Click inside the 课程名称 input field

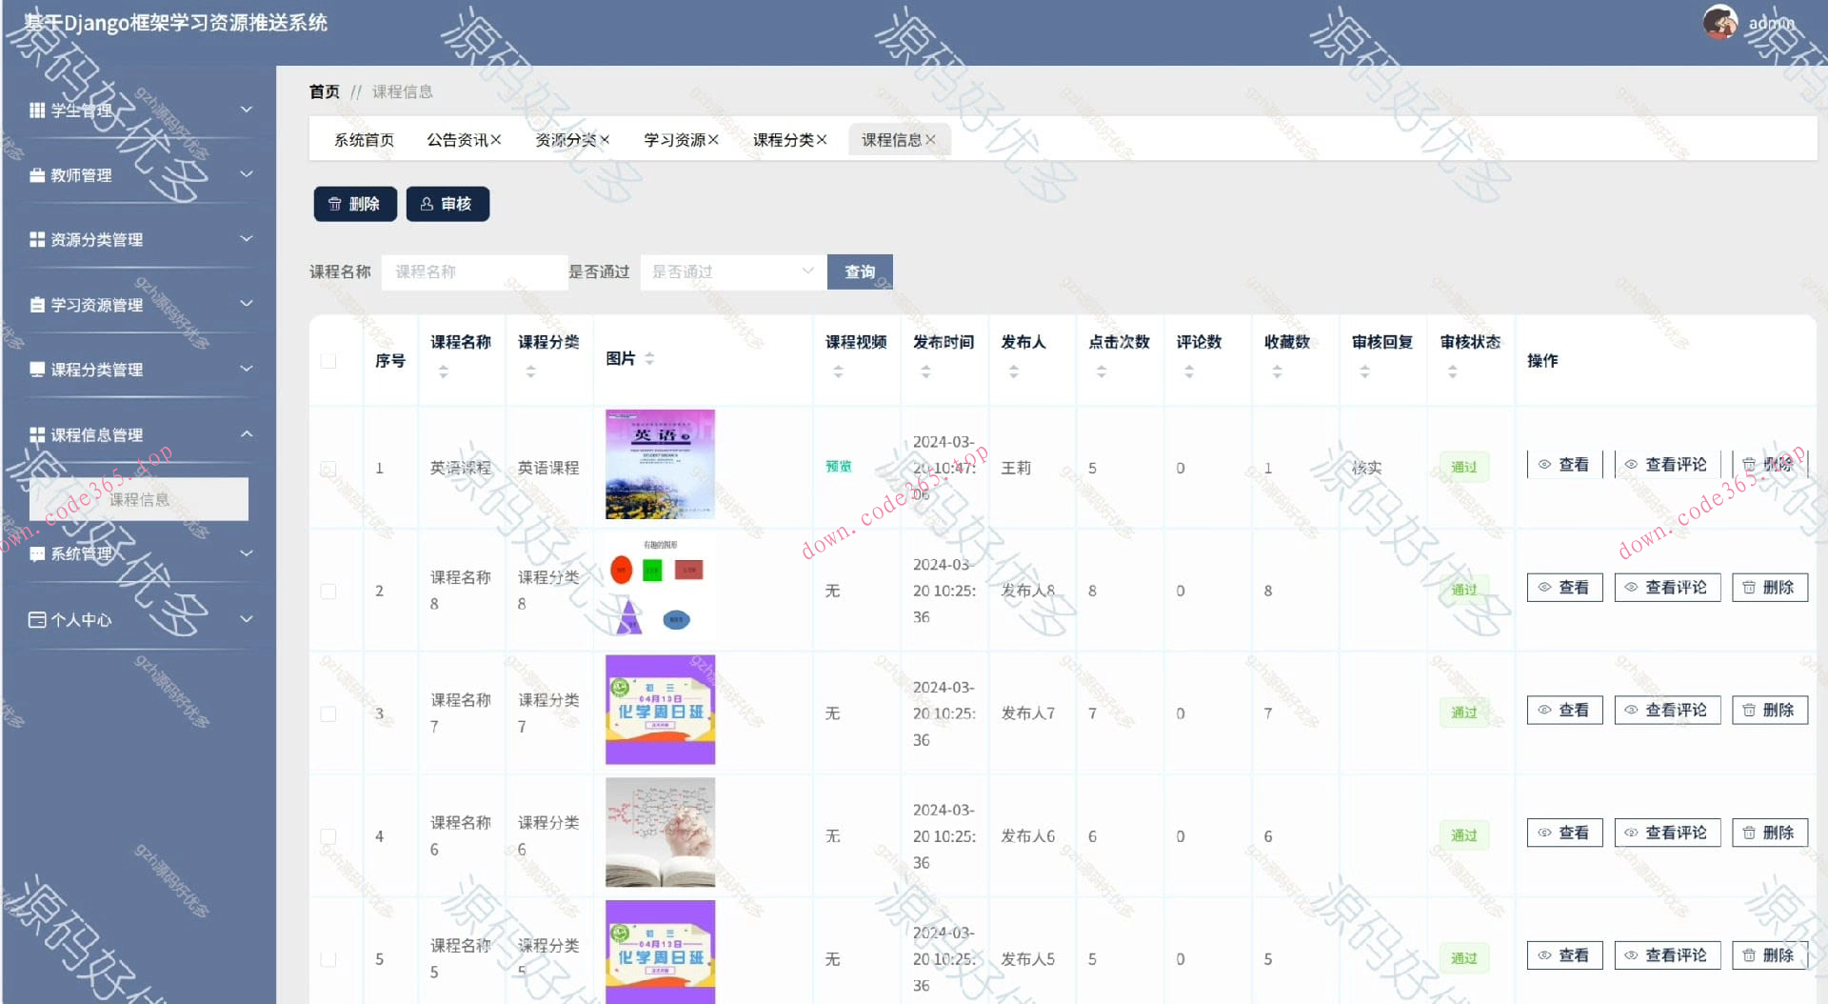click(473, 271)
